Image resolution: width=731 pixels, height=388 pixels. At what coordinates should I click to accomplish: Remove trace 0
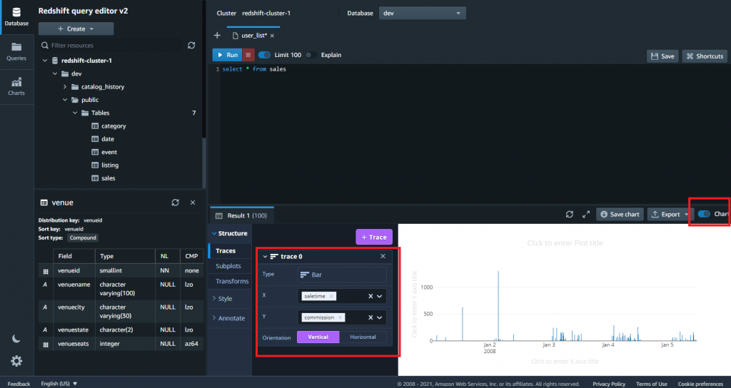click(383, 256)
